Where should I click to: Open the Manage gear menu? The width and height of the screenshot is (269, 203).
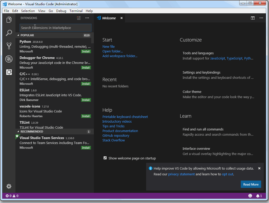[9, 186]
